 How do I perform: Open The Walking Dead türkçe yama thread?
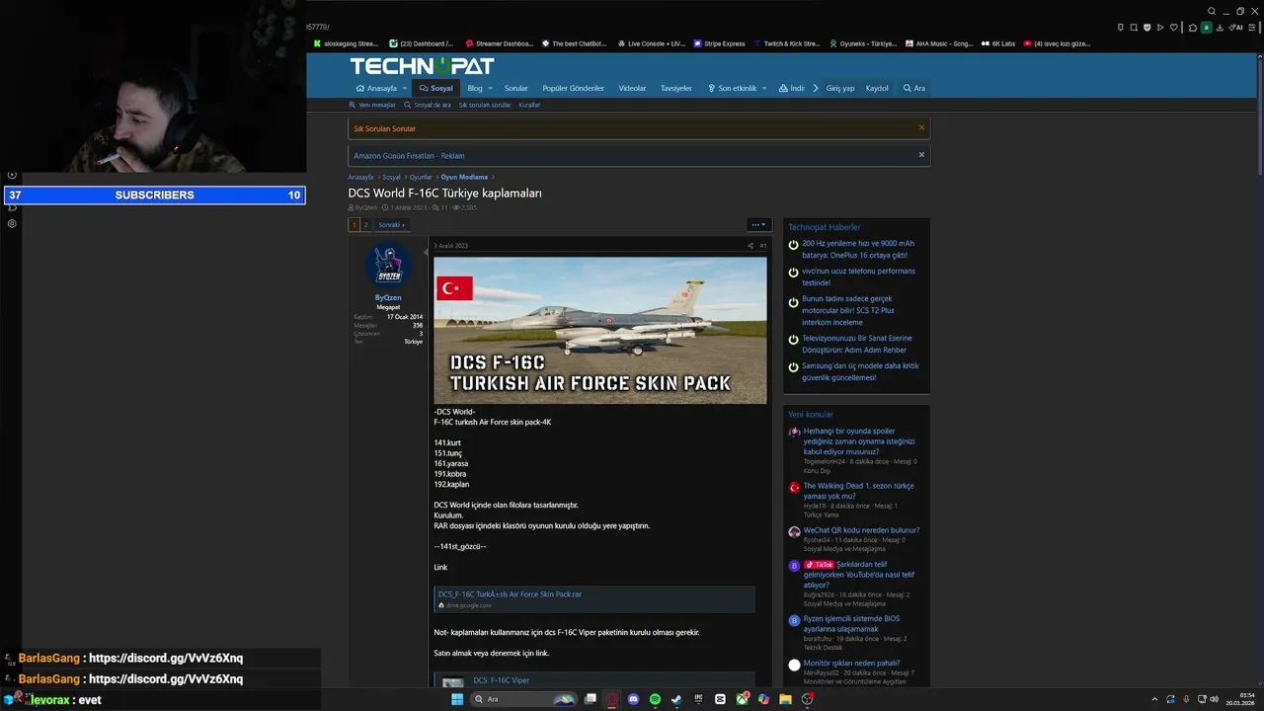pyautogui.click(x=858, y=491)
